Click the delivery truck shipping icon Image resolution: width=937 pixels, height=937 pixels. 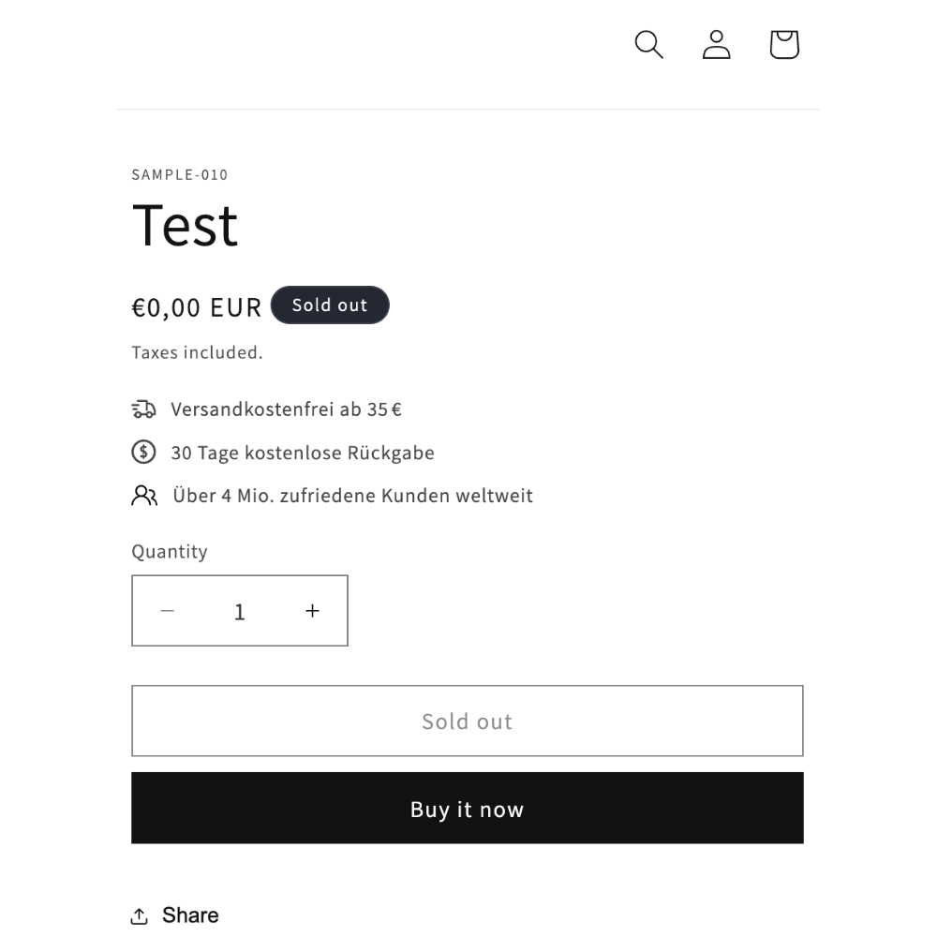point(143,409)
